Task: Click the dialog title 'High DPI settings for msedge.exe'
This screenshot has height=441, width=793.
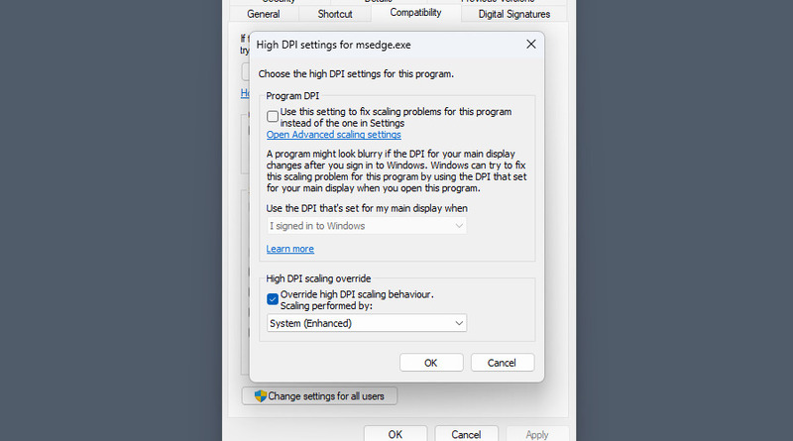Action: click(x=334, y=45)
